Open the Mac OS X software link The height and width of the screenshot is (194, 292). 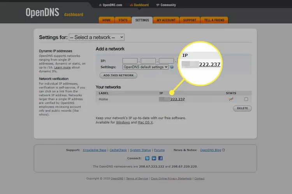tap(145, 122)
